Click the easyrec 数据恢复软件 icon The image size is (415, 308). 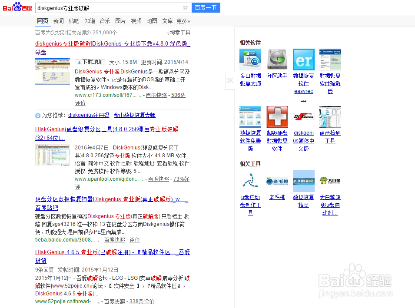click(x=304, y=60)
